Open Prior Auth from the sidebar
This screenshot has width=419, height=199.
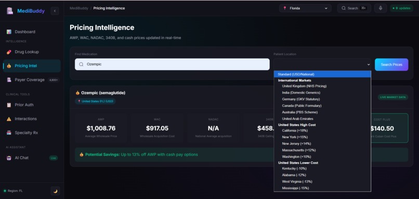(x=32, y=105)
